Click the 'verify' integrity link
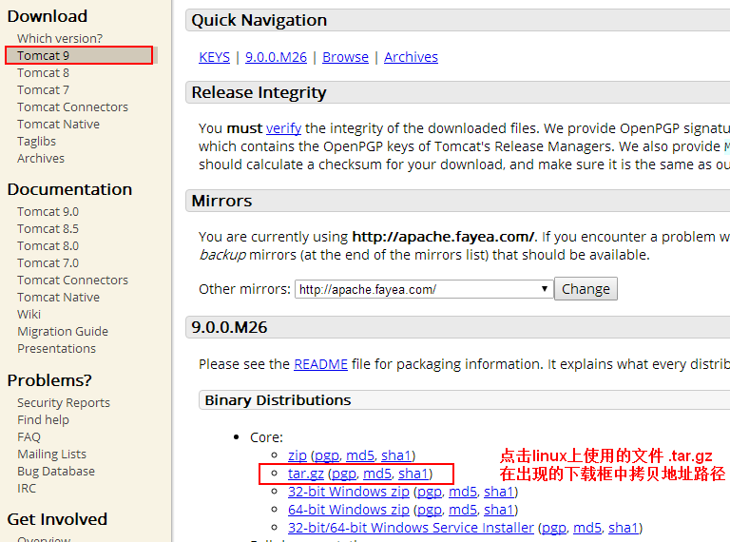The width and height of the screenshot is (730, 542). [x=283, y=128]
